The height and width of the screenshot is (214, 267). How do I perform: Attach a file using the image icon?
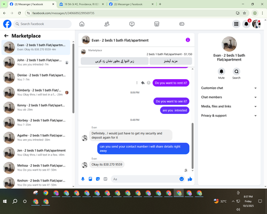click(x=90, y=179)
